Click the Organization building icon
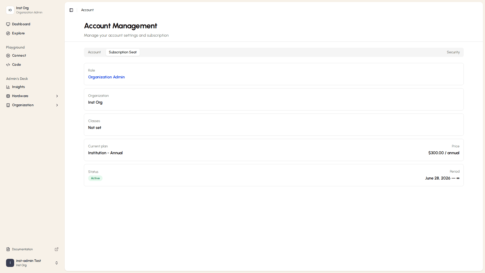485x273 pixels. tap(8, 105)
